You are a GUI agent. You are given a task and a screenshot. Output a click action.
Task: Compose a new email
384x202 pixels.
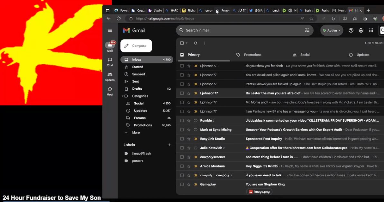[136, 46]
